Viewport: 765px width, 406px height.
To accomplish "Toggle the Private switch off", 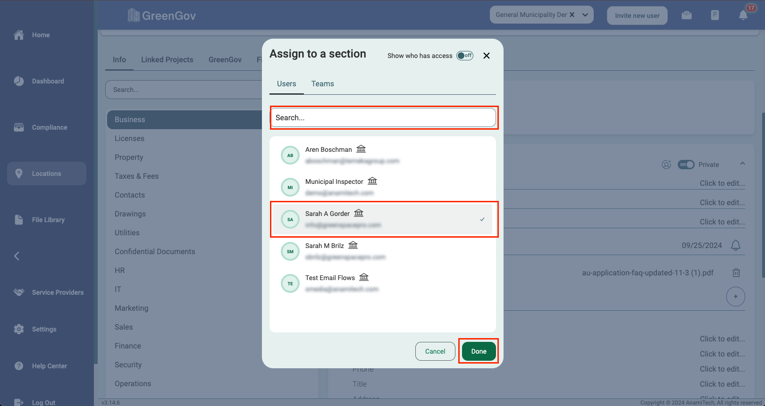I will click(x=686, y=165).
